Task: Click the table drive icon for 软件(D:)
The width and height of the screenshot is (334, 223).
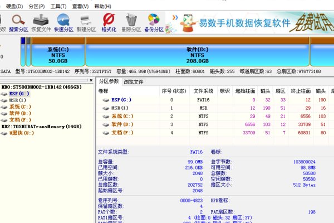Action: 106,125
